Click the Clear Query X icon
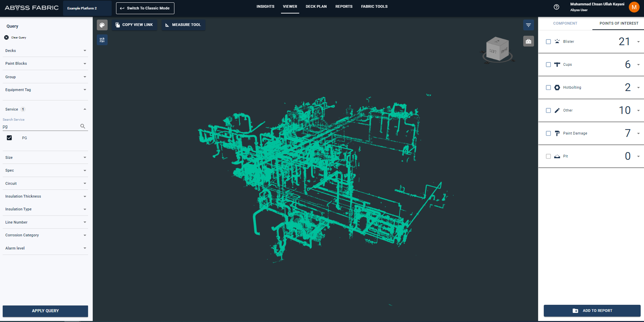644x322 pixels. [x=6, y=37]
